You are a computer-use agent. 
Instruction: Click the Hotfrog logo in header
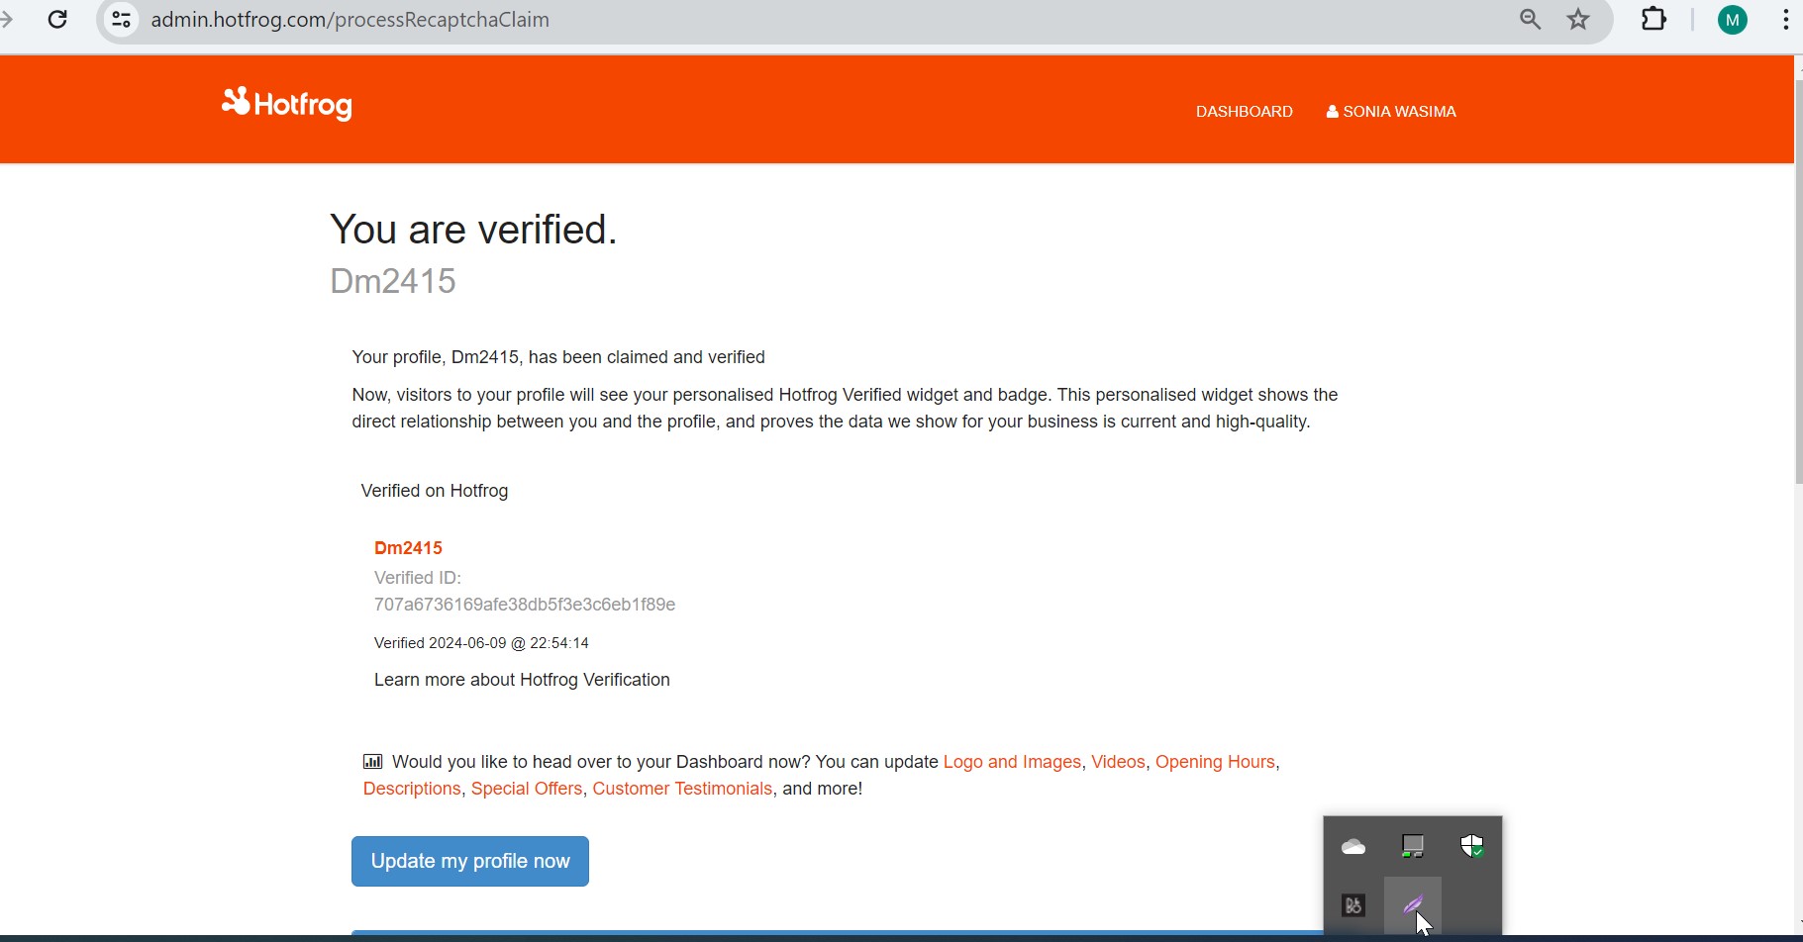pos(287,104)
